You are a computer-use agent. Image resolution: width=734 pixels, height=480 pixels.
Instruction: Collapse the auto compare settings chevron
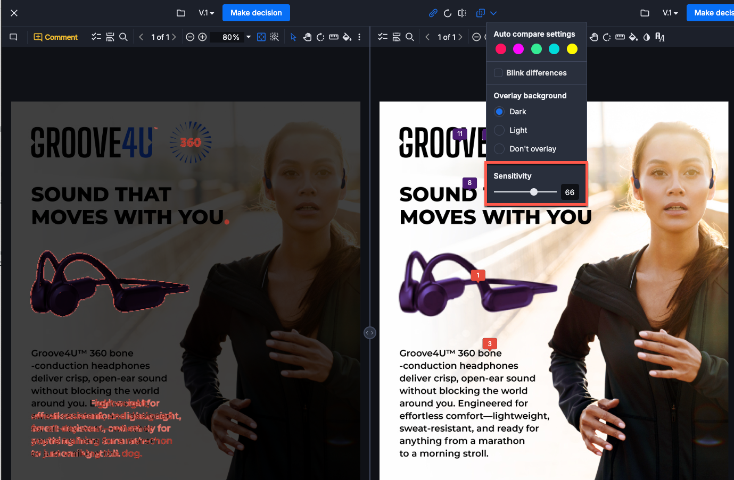coord(492,13)
